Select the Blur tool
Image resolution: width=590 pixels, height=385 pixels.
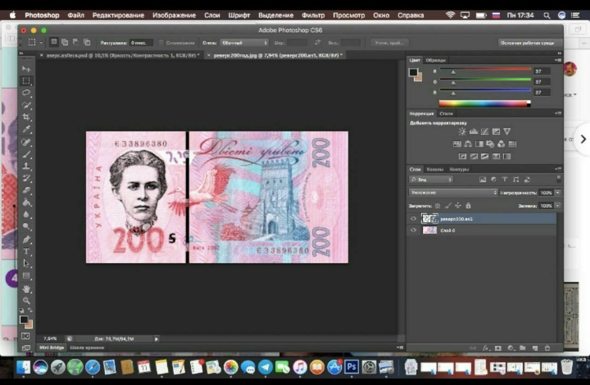[x=26, y=215]
